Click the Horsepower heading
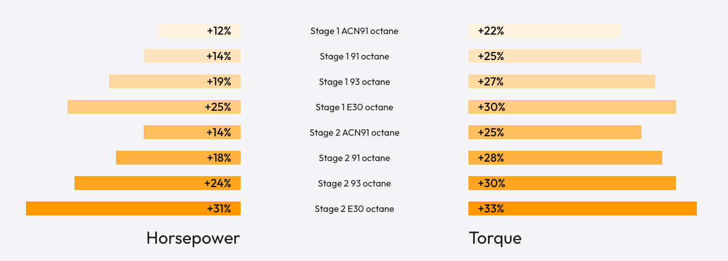 [193, 238]
